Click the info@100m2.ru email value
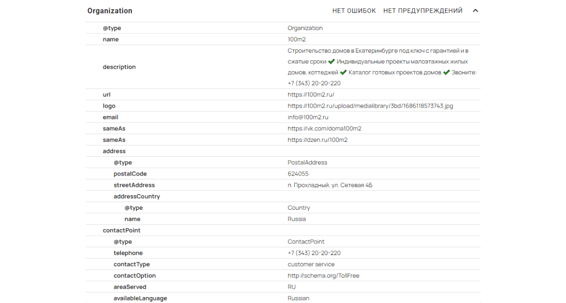 (x=308, y=117)
